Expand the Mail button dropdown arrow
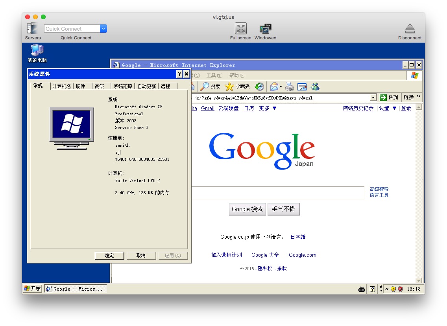 click(281, 87)
